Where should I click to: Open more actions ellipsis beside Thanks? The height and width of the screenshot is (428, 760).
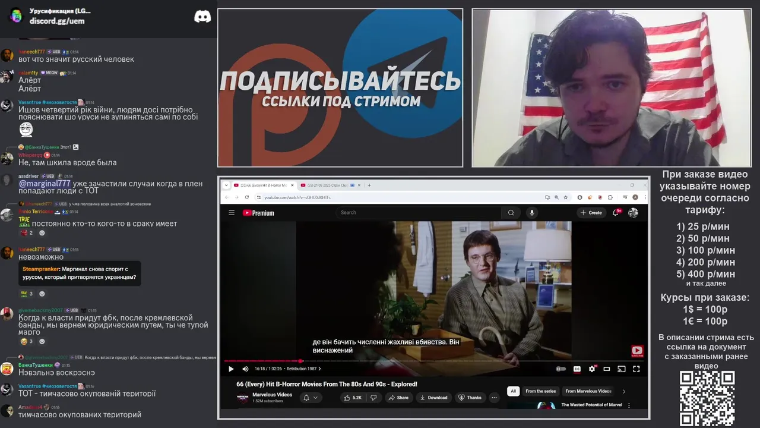494,398
